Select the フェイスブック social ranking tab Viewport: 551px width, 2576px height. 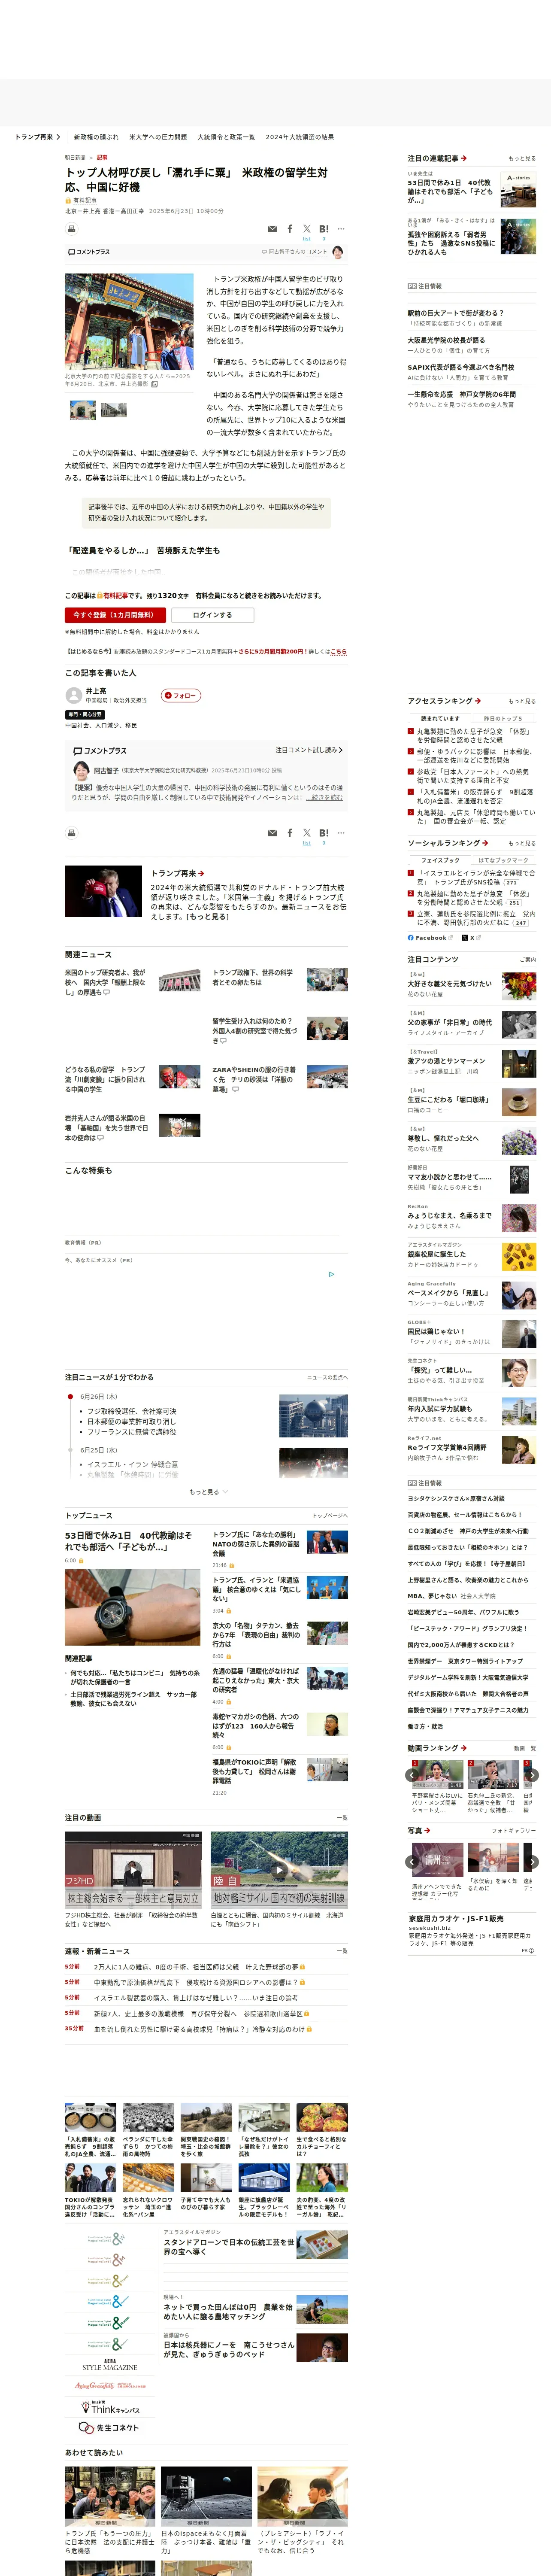(x=440, y=860)
